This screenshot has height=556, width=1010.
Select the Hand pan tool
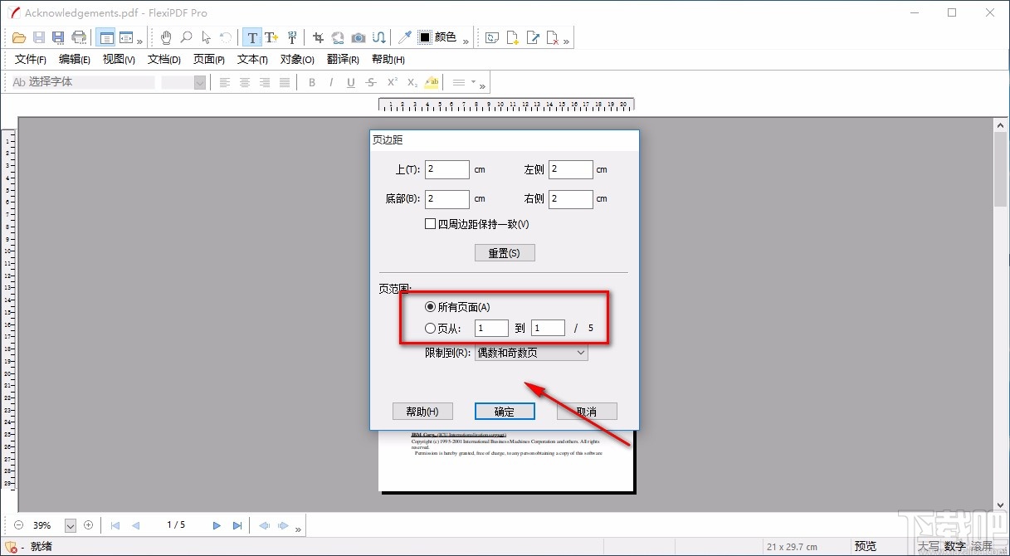pyautogui.click(x=165, y=37)
